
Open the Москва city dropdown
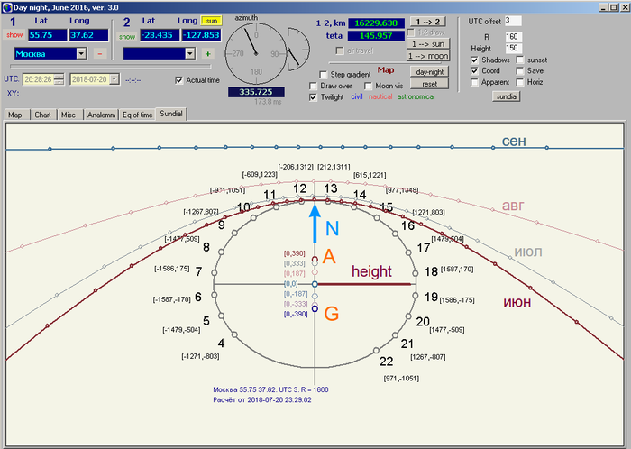click(81, 53)
